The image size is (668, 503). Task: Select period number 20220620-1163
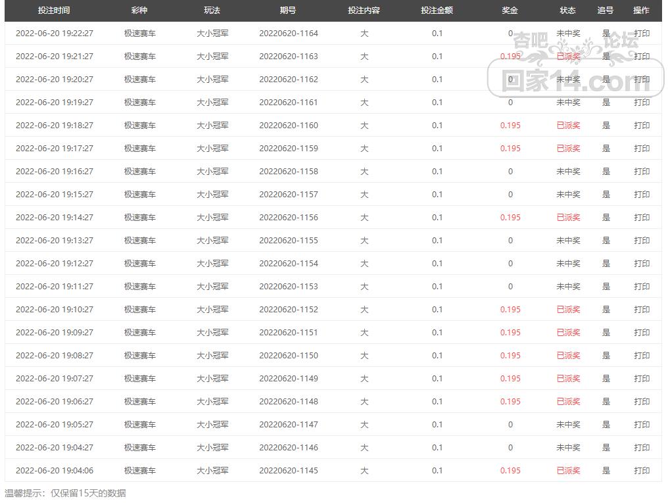pos(289,57)
